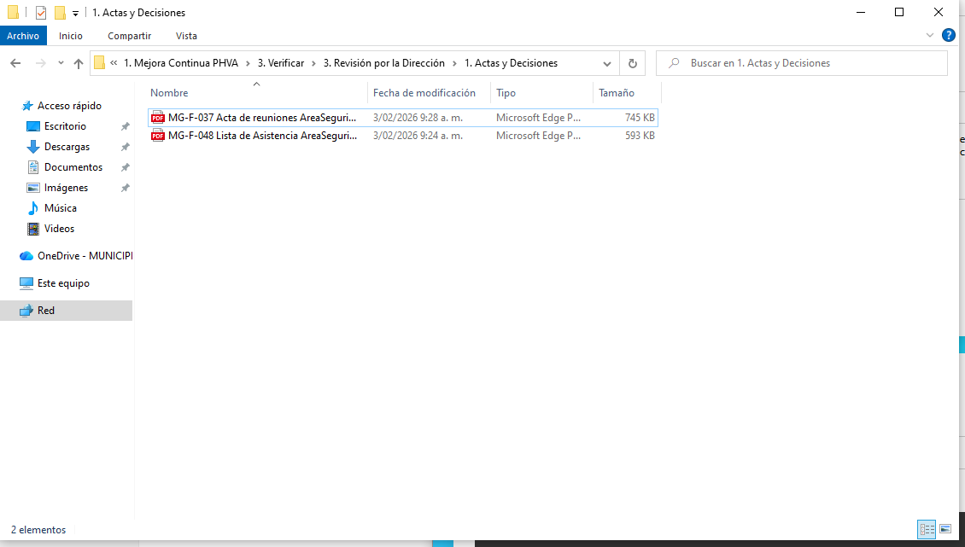The height and width of the screenshot is (547, 965).
Task: Switch to the Vista ribbon tab
Action: click(x=186, y=36)
